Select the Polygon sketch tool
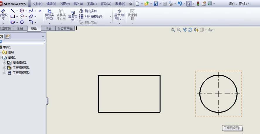Image resolution: width=260 pixels, height=134 pixels. [22, 22]
